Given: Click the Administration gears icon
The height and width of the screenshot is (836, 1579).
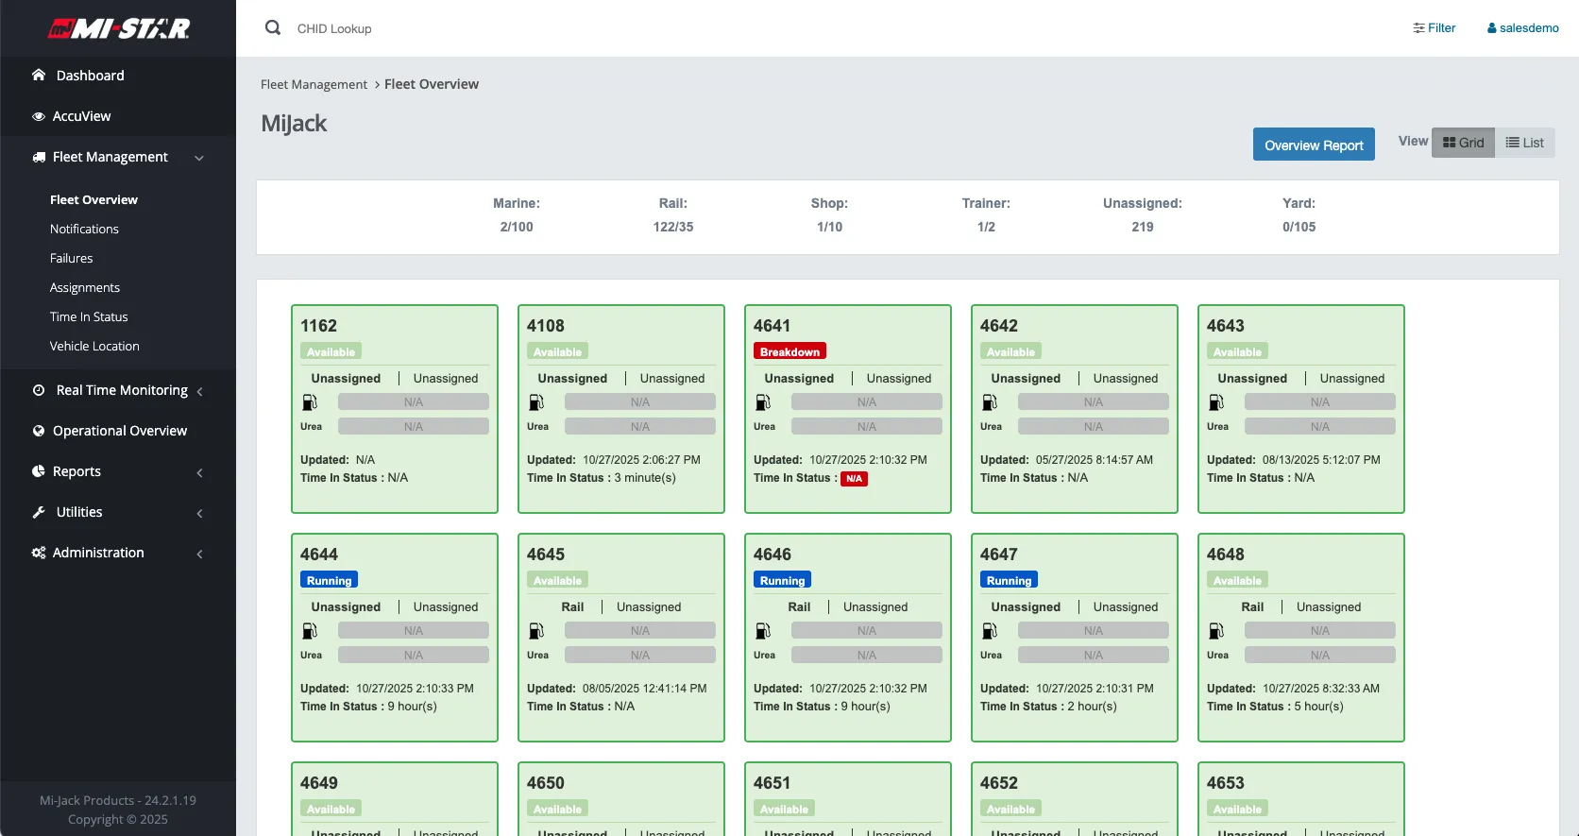Looking at the screenshot, I should point(39,553).
